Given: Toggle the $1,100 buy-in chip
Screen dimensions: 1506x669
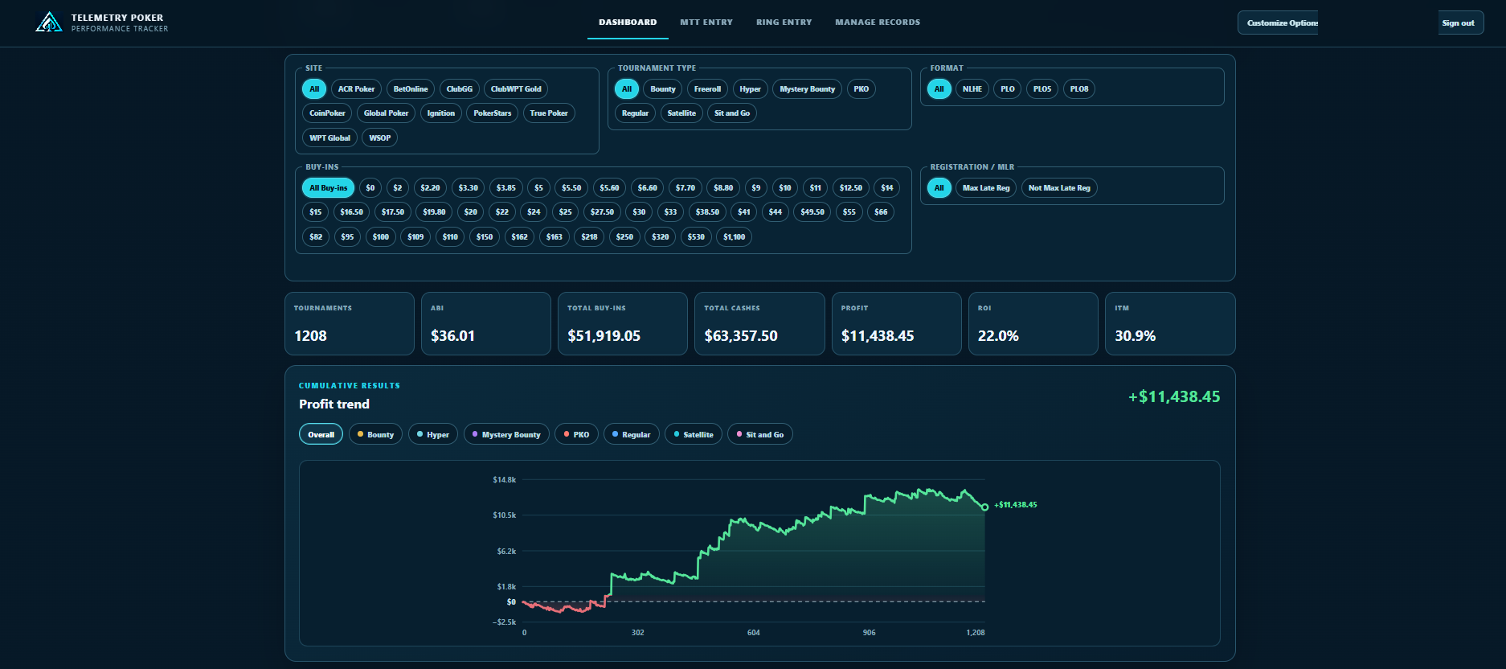Looking at the screenshot, I should [x=735, y=237].
